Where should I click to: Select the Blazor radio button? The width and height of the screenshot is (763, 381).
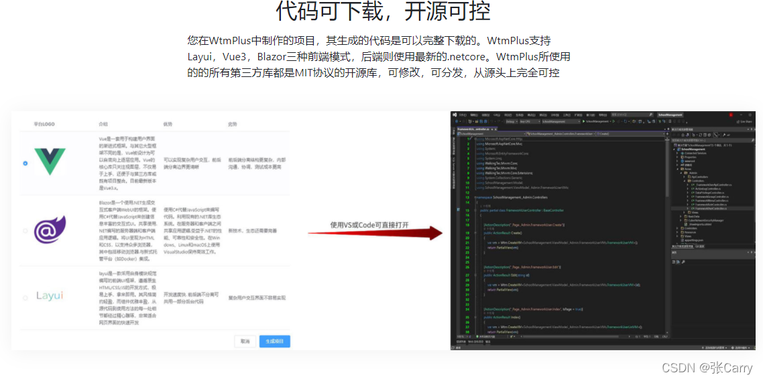point(25,230)
